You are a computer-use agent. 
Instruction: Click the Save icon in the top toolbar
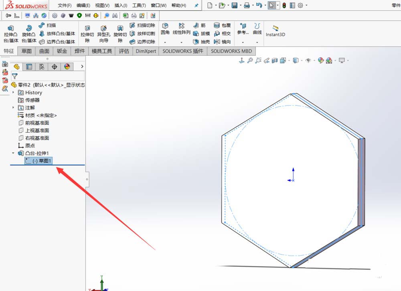click(234, 5)
